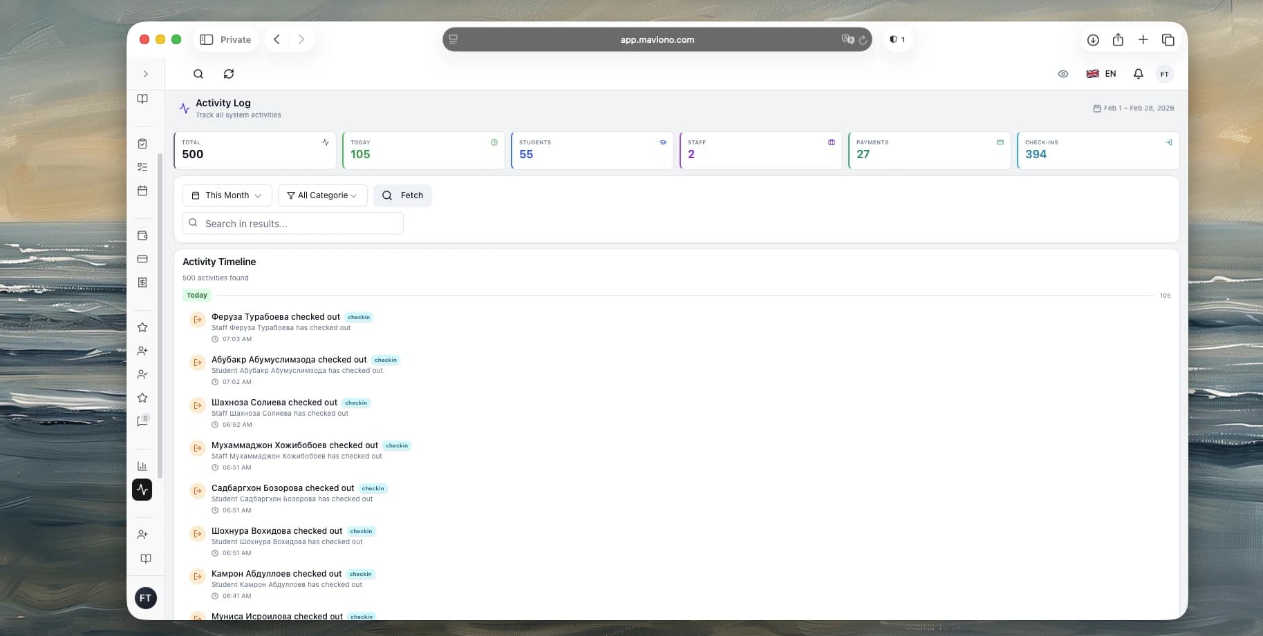Collapse the sidebar with the arrow toggle
Screen dimensions: 1263x636
pyautogui.click(x=146, y=73)
